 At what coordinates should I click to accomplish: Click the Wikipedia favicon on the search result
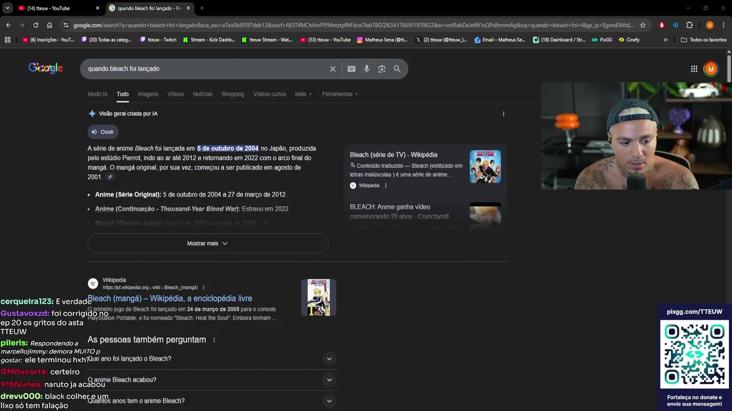click(93, 284)
